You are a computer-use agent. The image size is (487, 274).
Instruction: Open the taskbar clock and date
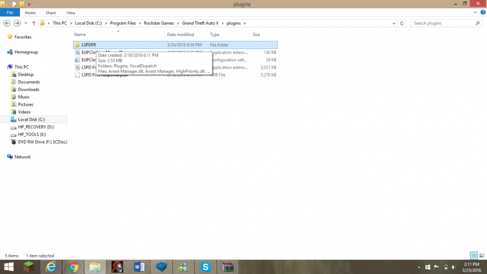pos(471,267)
